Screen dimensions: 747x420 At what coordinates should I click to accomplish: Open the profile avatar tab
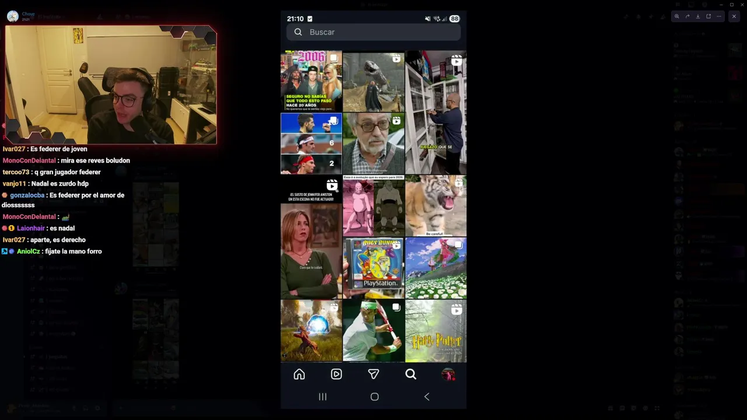[448, 374]
